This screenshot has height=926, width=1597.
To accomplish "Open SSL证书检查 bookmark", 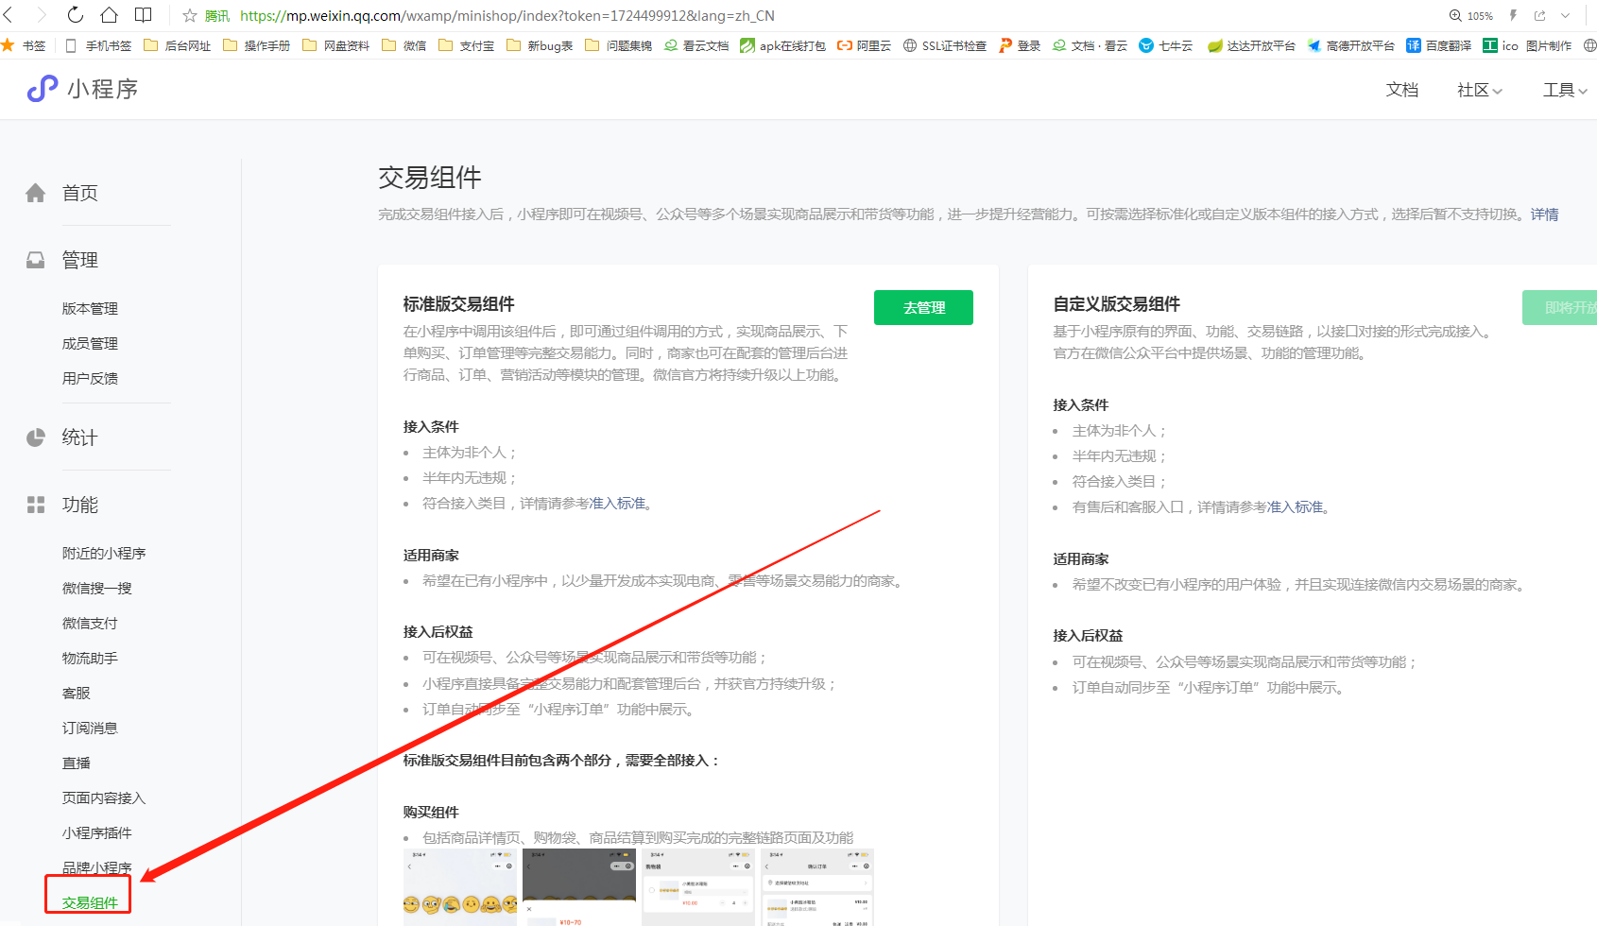I will (x=945, y=45).
